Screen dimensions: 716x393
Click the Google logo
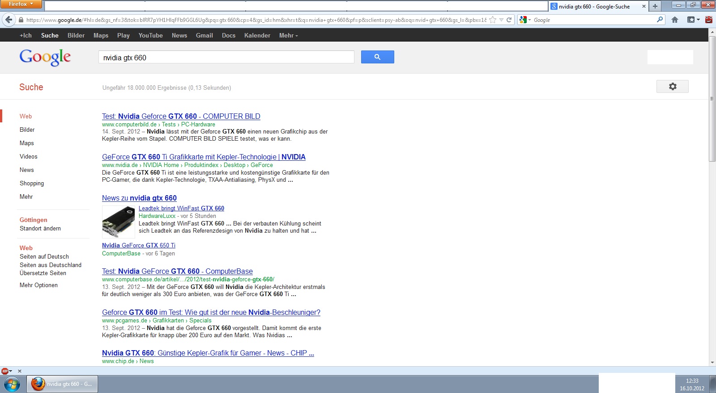45,57
